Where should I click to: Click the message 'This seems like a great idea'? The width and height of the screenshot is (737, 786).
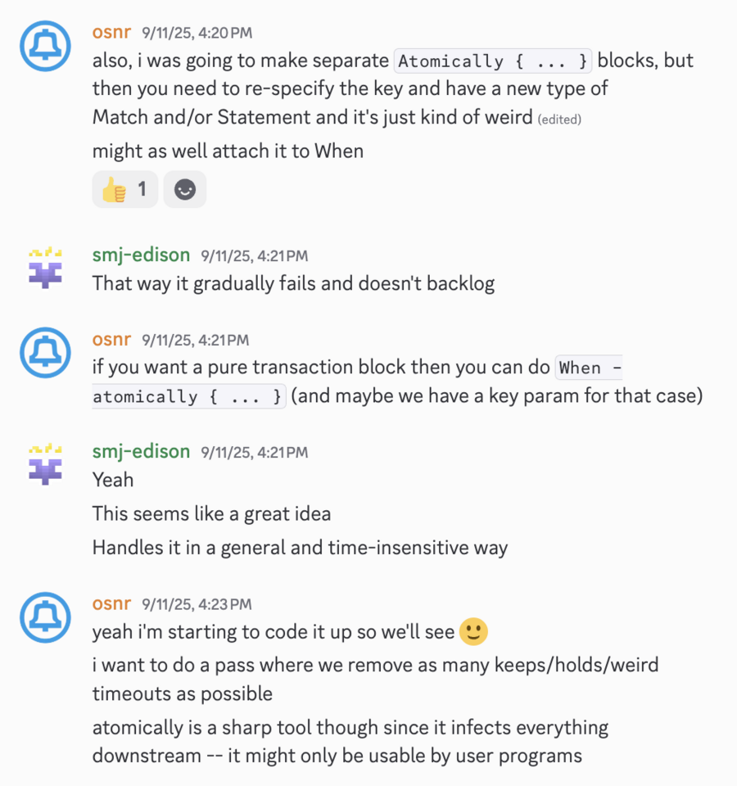pos(212,514)
